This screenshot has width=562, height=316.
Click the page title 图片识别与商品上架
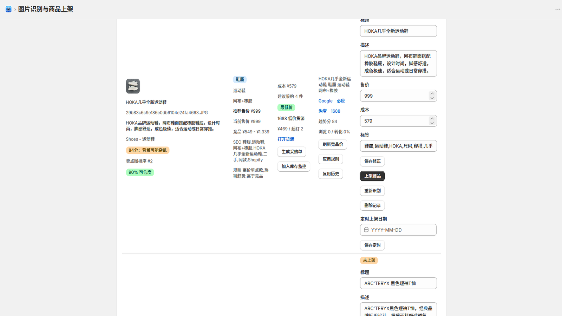pyautogui.click(x=46, y=9)
